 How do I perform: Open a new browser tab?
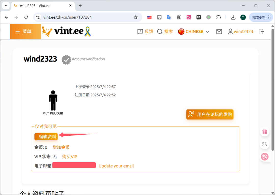[x=80, y=6]
